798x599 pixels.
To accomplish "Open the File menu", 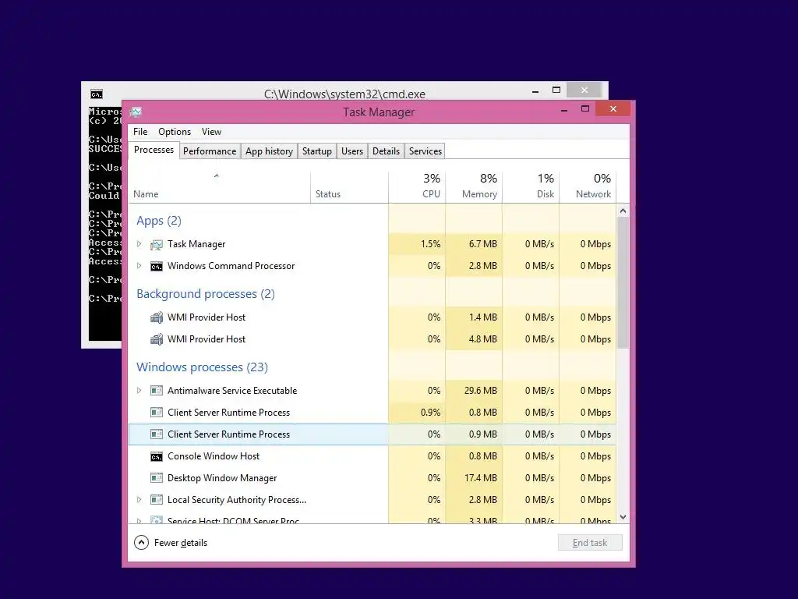I will click(140, 132).
